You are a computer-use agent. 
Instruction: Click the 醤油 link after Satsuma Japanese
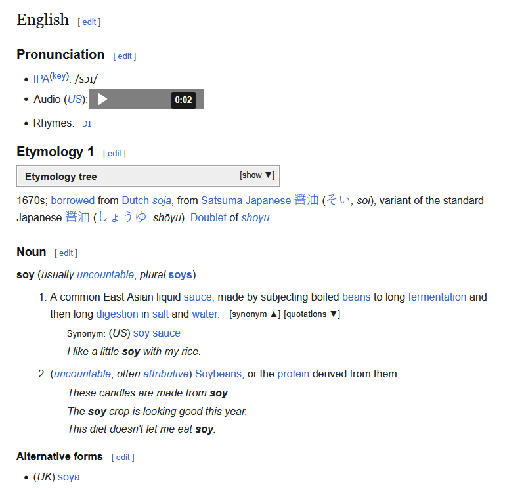306,200
